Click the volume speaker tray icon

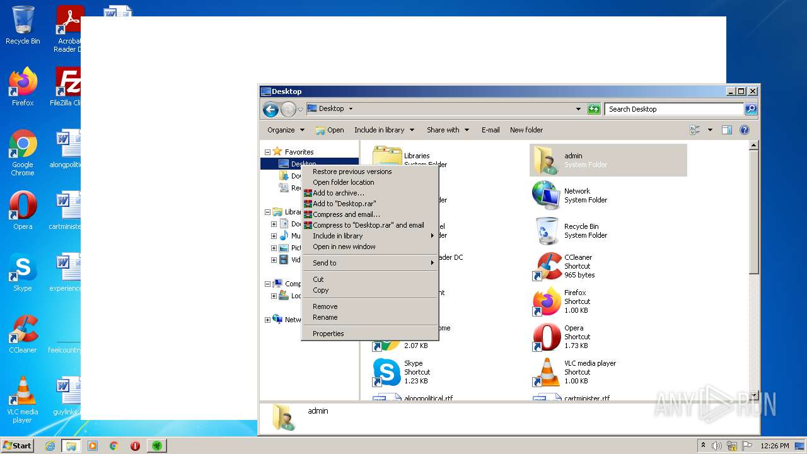[x=717, y=446]
